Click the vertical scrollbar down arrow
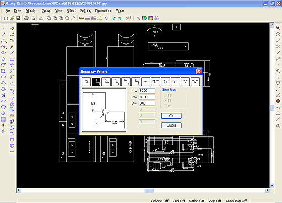 [x=272, y=185]
